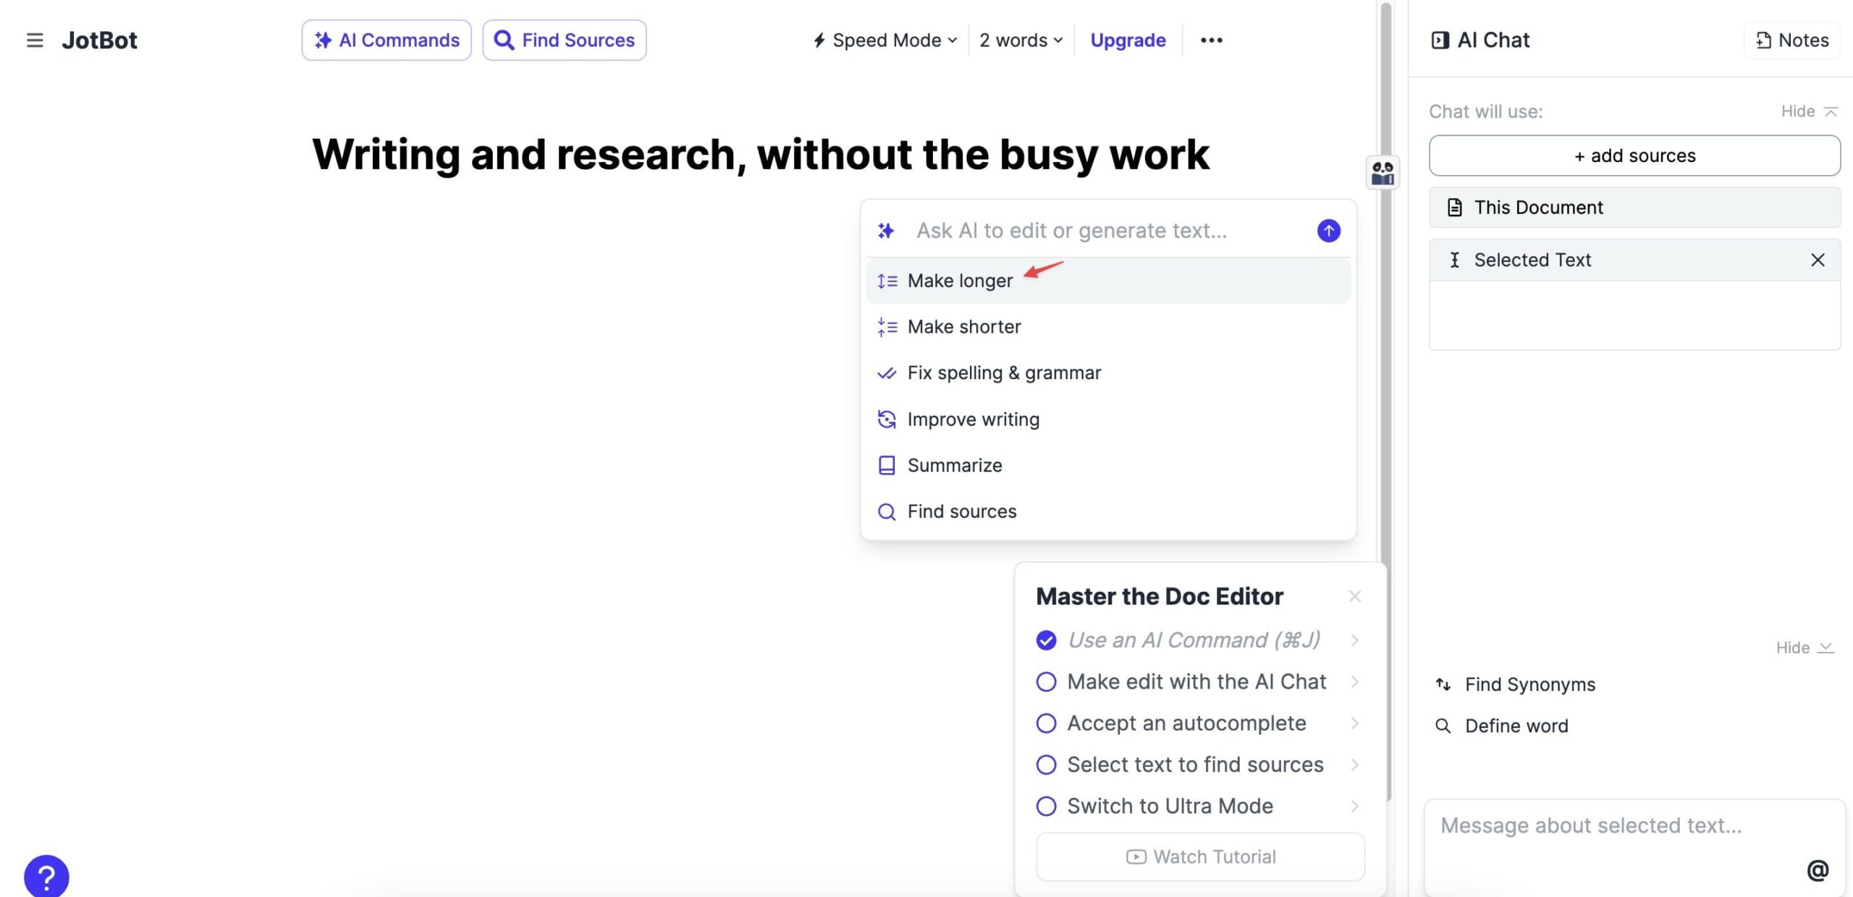Focus the Ask AI to edit input
1853x897 pixels.
coord(1107,231)
